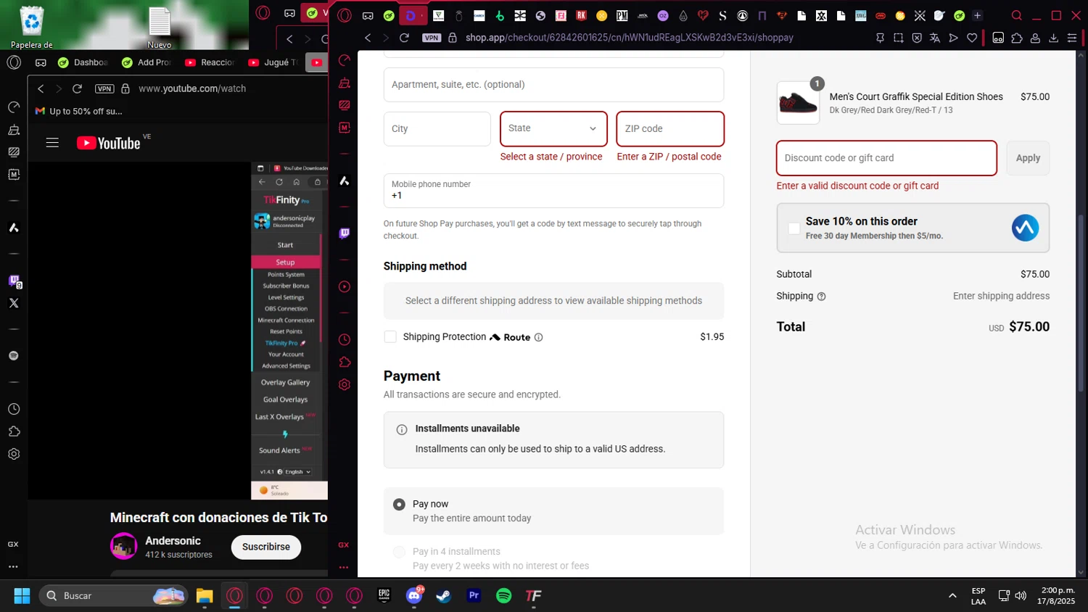This screenshot has height=612, width=1088.
Task: Open Twitch in the red Opera sidebar
Action: pyautogui.click(x=345, y=233)
